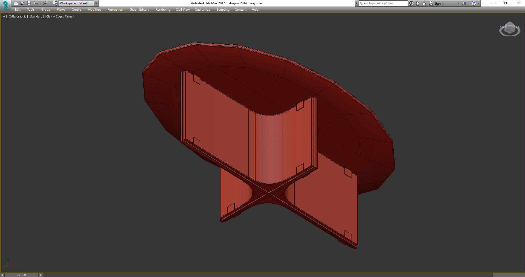Open the Customize menu
The height and width of the screenshot is (277, 525).
(202, 10)
